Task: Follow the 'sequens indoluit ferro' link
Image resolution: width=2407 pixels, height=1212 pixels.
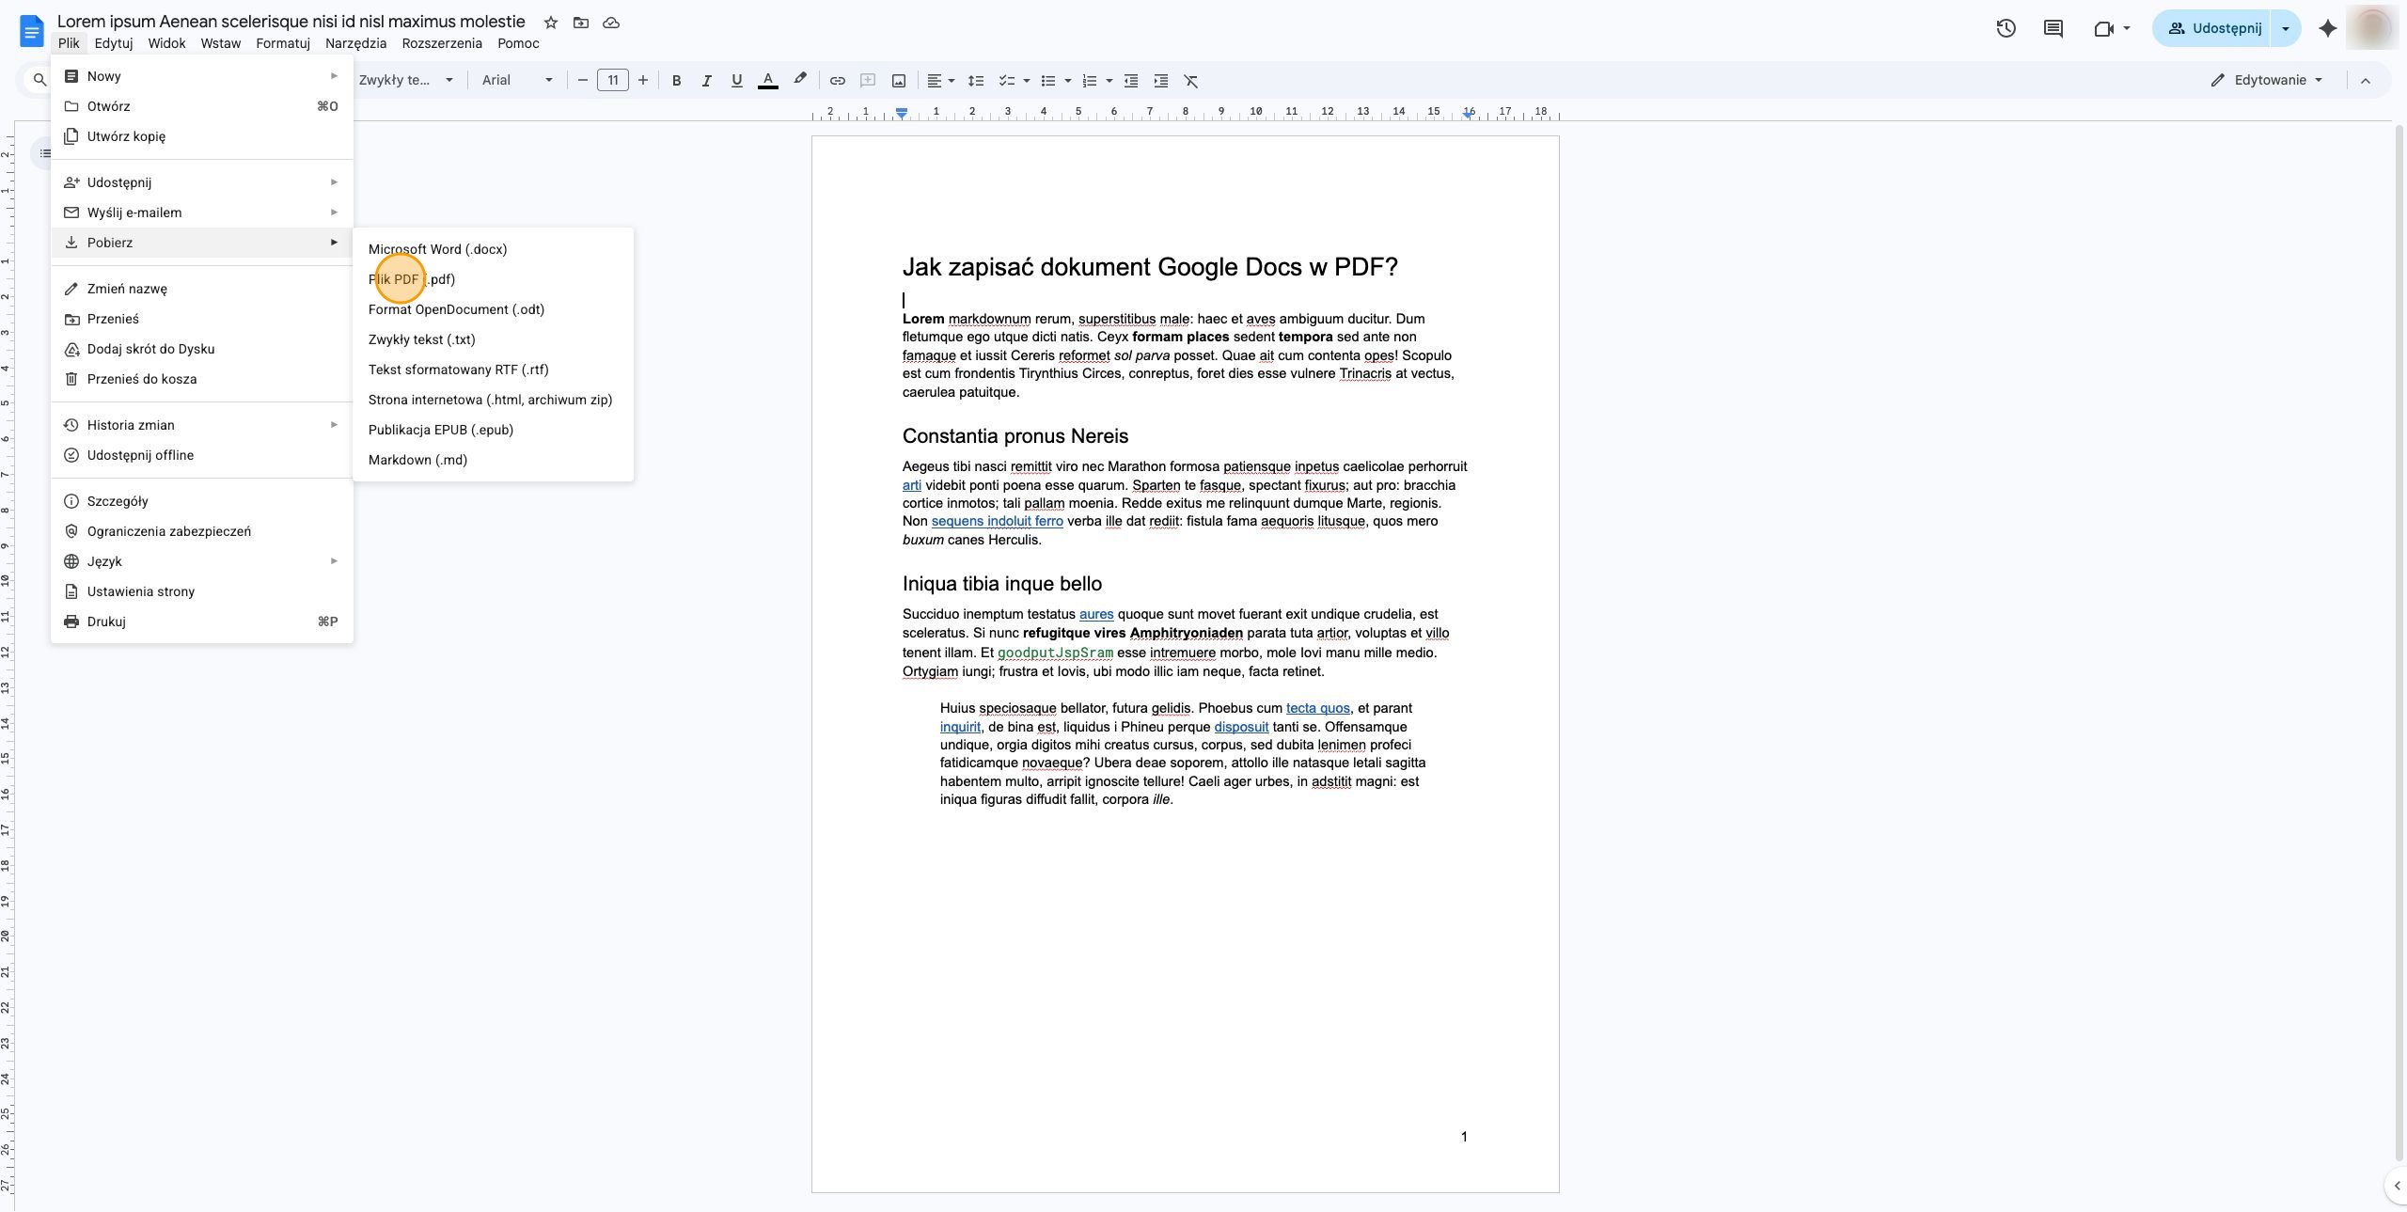Action: [997, 522]
